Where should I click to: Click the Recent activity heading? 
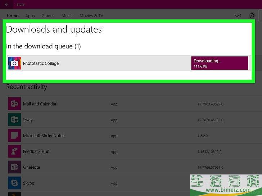pyautogui.click(x=27, y=87)
